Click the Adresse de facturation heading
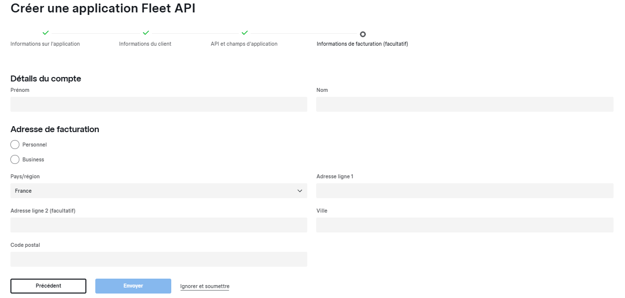 (55, 129)
